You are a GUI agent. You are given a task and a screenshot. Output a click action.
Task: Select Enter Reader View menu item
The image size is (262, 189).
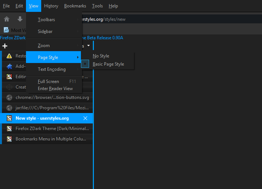[x=54, y=89]
